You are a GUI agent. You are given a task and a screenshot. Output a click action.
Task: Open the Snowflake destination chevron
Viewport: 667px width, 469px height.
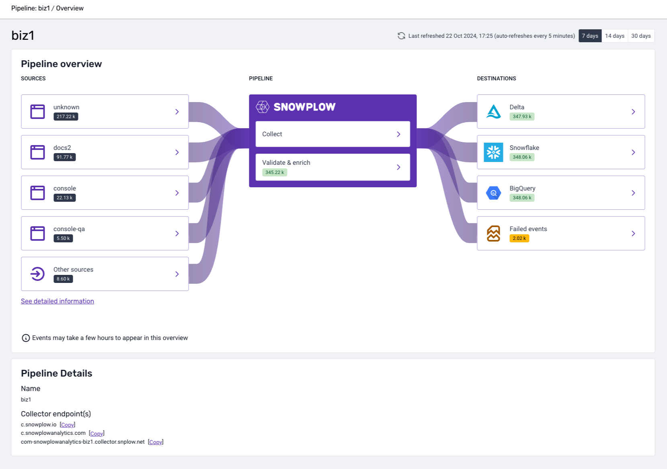tap(633, 152)
